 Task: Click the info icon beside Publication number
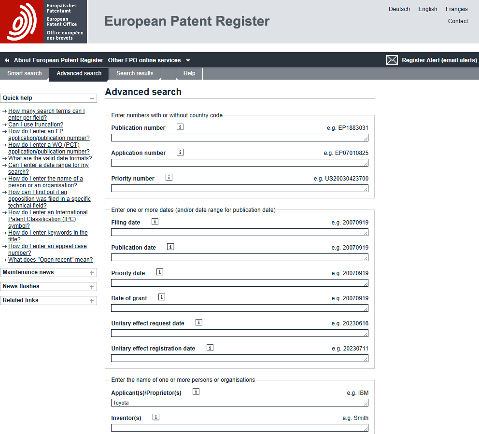pos(180,127)
